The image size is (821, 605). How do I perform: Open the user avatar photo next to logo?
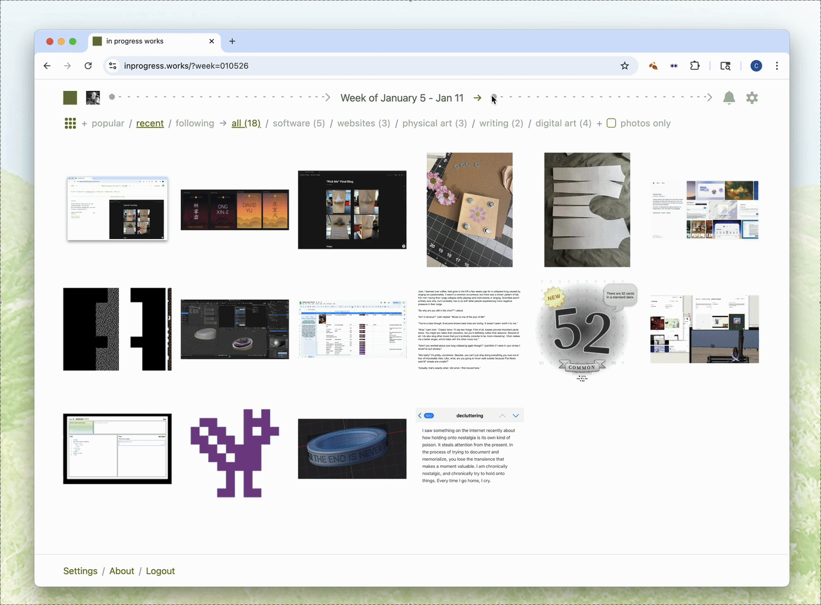click(93, 97)
